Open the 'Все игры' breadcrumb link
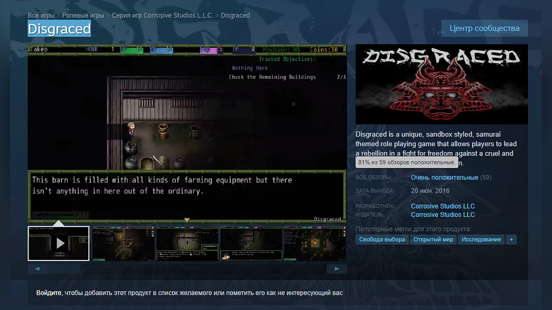The height and width of the screenshot is (310, 552). pyautogui.click(x=40, y=15)
